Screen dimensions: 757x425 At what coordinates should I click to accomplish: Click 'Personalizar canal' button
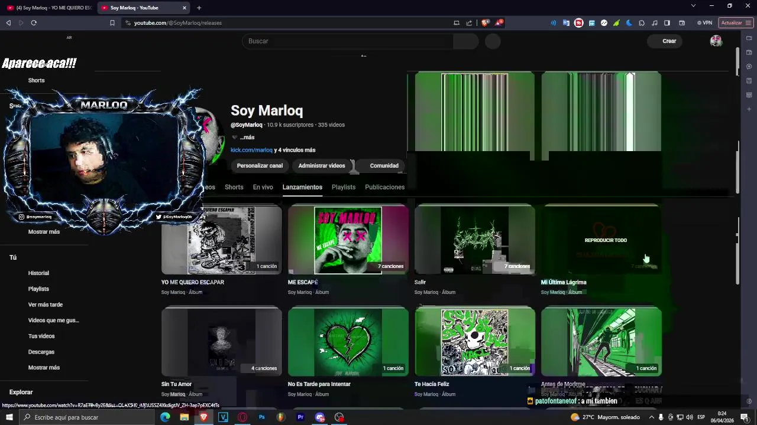point(260,166)
